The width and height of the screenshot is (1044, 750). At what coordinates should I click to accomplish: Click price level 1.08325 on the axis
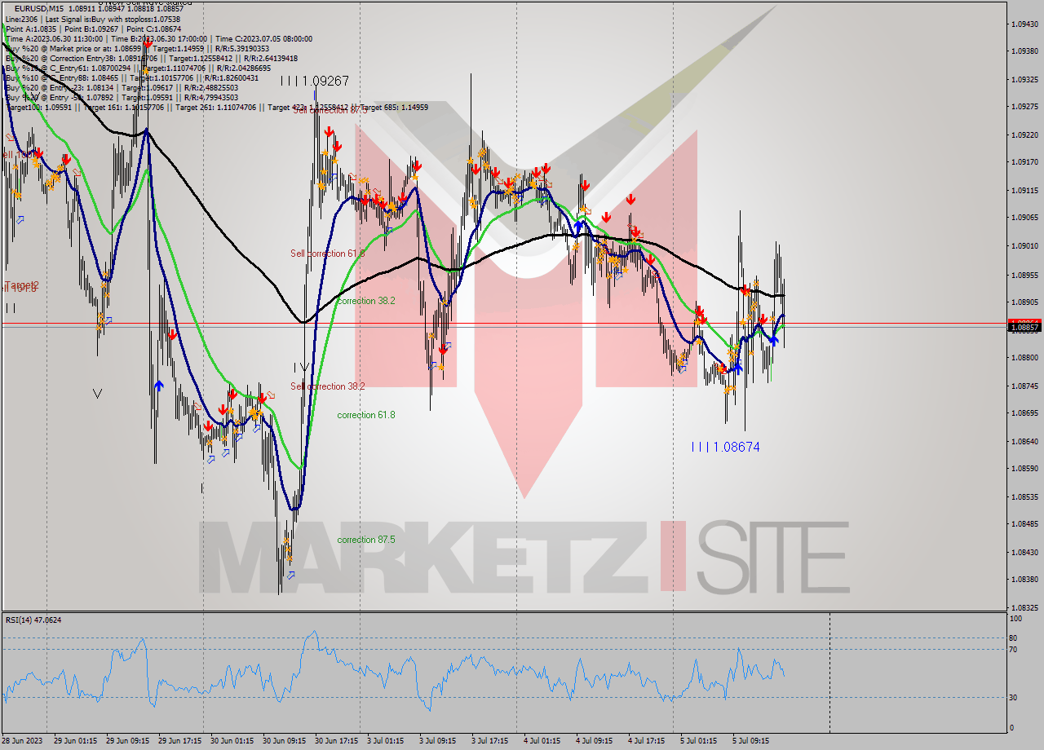point(1024,607)
